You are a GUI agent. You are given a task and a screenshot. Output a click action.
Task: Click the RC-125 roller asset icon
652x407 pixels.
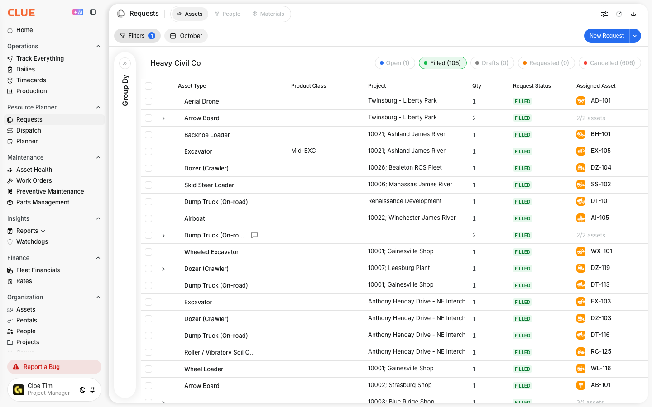(581, 352)
